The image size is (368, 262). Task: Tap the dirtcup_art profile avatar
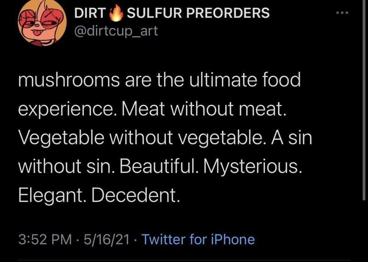(42, 23)
